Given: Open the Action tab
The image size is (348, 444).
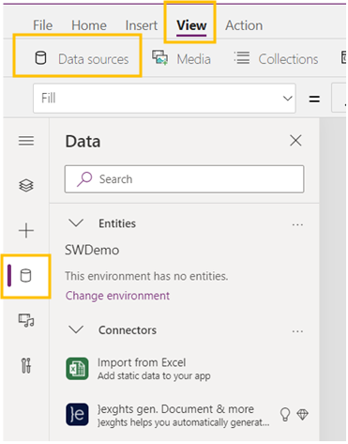Looking at the screenshot, I should point(244,25).
